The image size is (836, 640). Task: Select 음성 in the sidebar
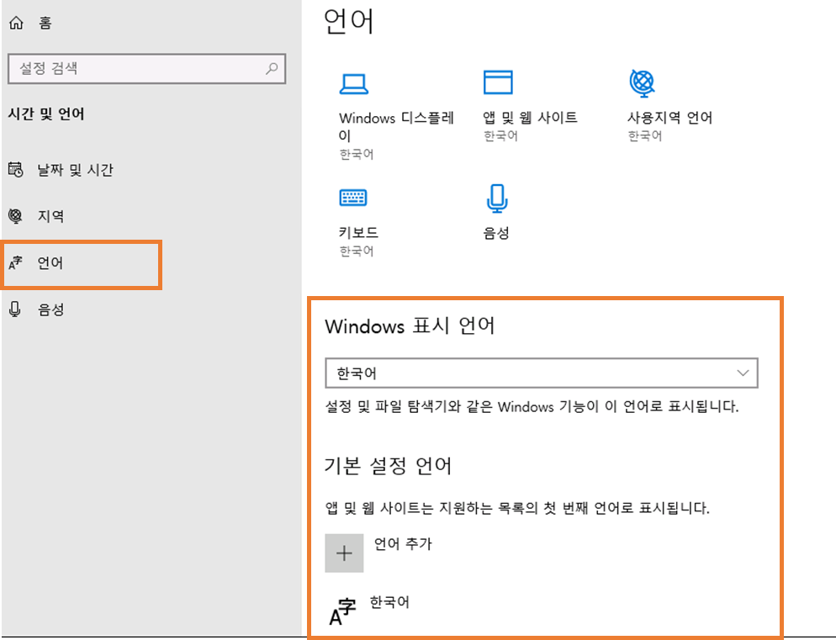[50, 309]
